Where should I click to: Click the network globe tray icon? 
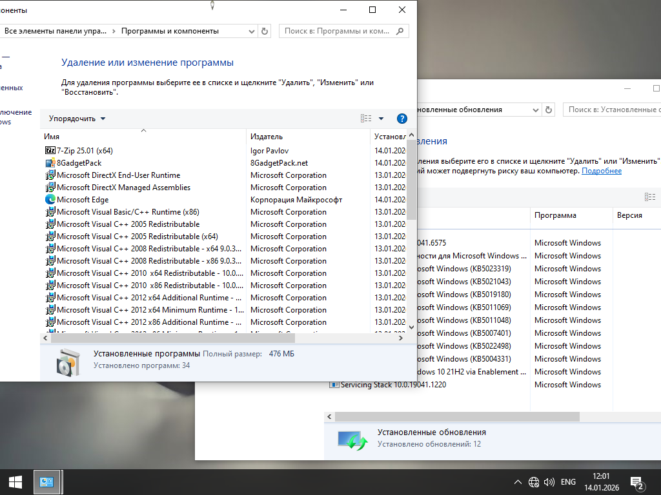[533, 482]
